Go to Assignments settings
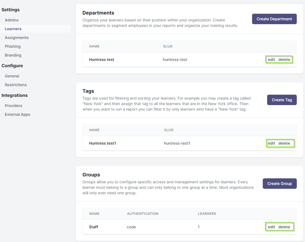This screenshot has height=242, width=305. [x=17, y=38]
